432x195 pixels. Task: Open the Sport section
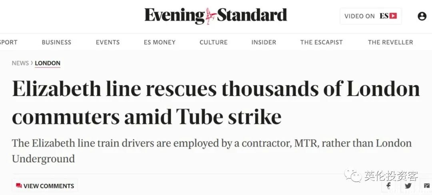pos(9,42)
